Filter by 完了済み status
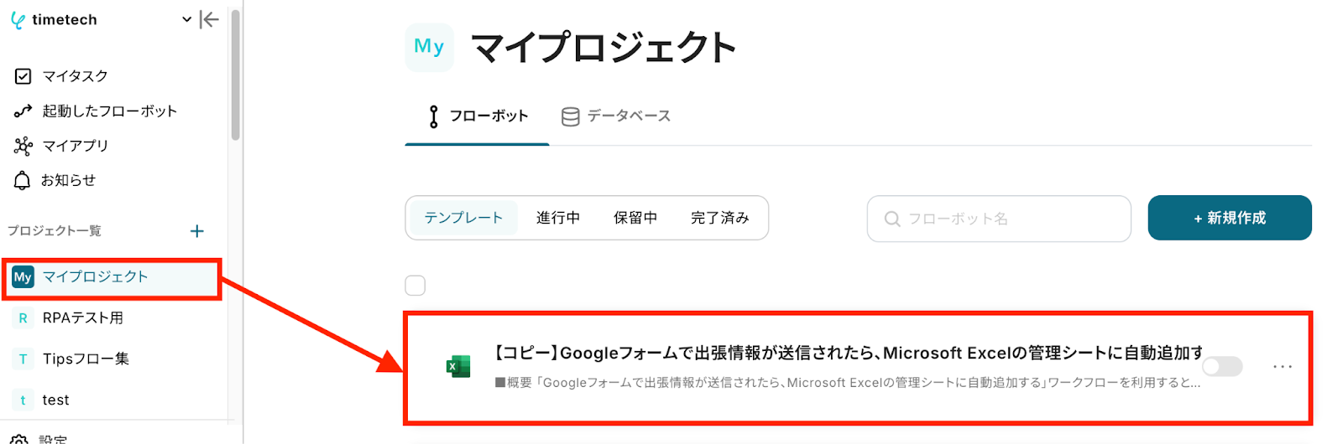Image resolution: width=1343 pixels, height=444 pixels. coord(719,218)
